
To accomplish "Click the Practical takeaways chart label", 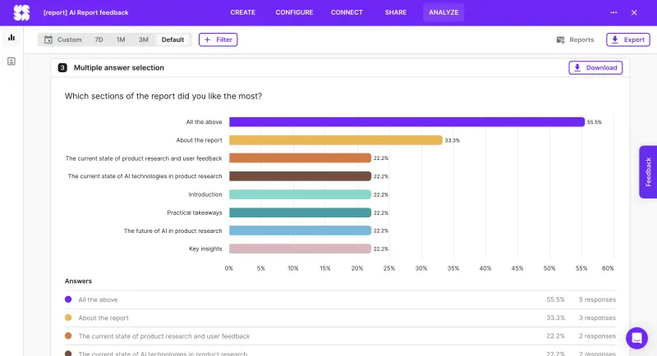I will pyautogui.click(x=195, y=212).
